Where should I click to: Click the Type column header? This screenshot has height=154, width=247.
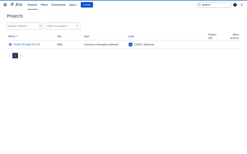pyautogui.click(x=86, y=36)
